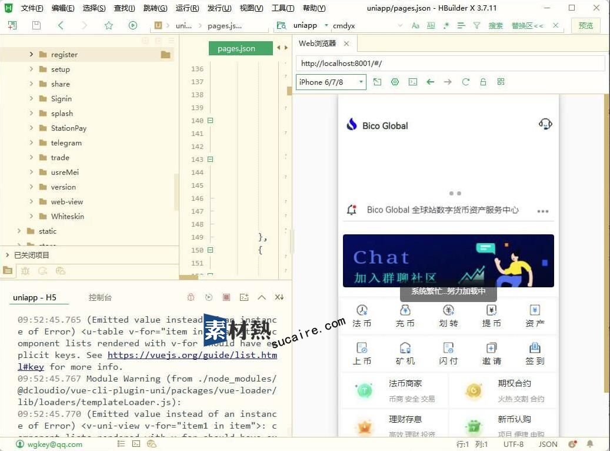610x451 pixels.
Task: Tap the customer service headset icon
Action: pyautogui.click(x=545, y=124)
